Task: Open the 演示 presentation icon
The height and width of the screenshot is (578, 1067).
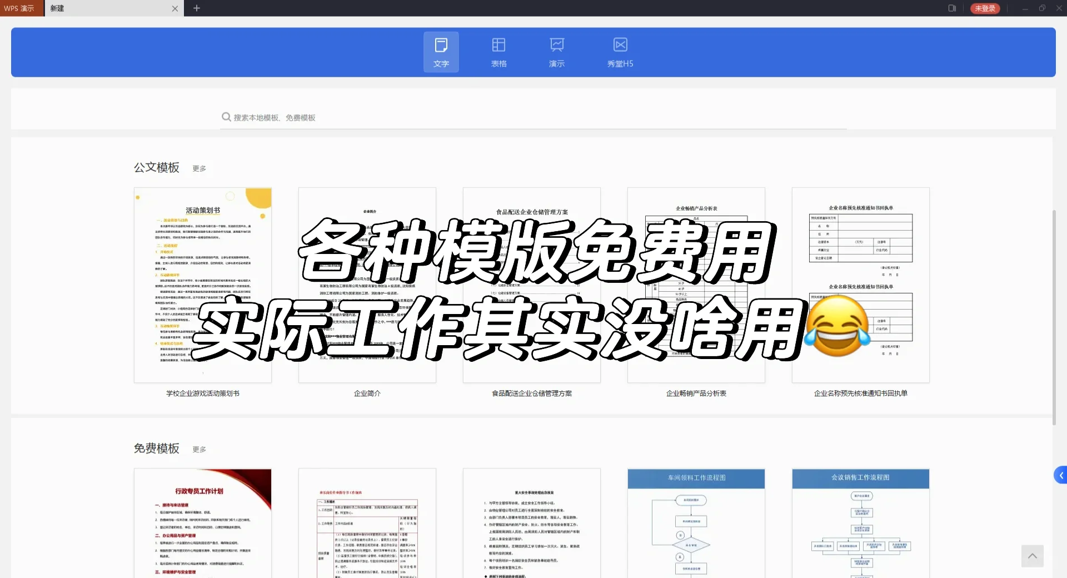Action: tap(556, 52)
